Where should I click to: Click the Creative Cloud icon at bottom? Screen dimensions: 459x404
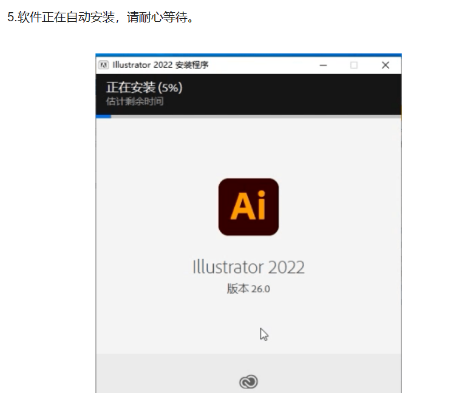pos(248,382)
